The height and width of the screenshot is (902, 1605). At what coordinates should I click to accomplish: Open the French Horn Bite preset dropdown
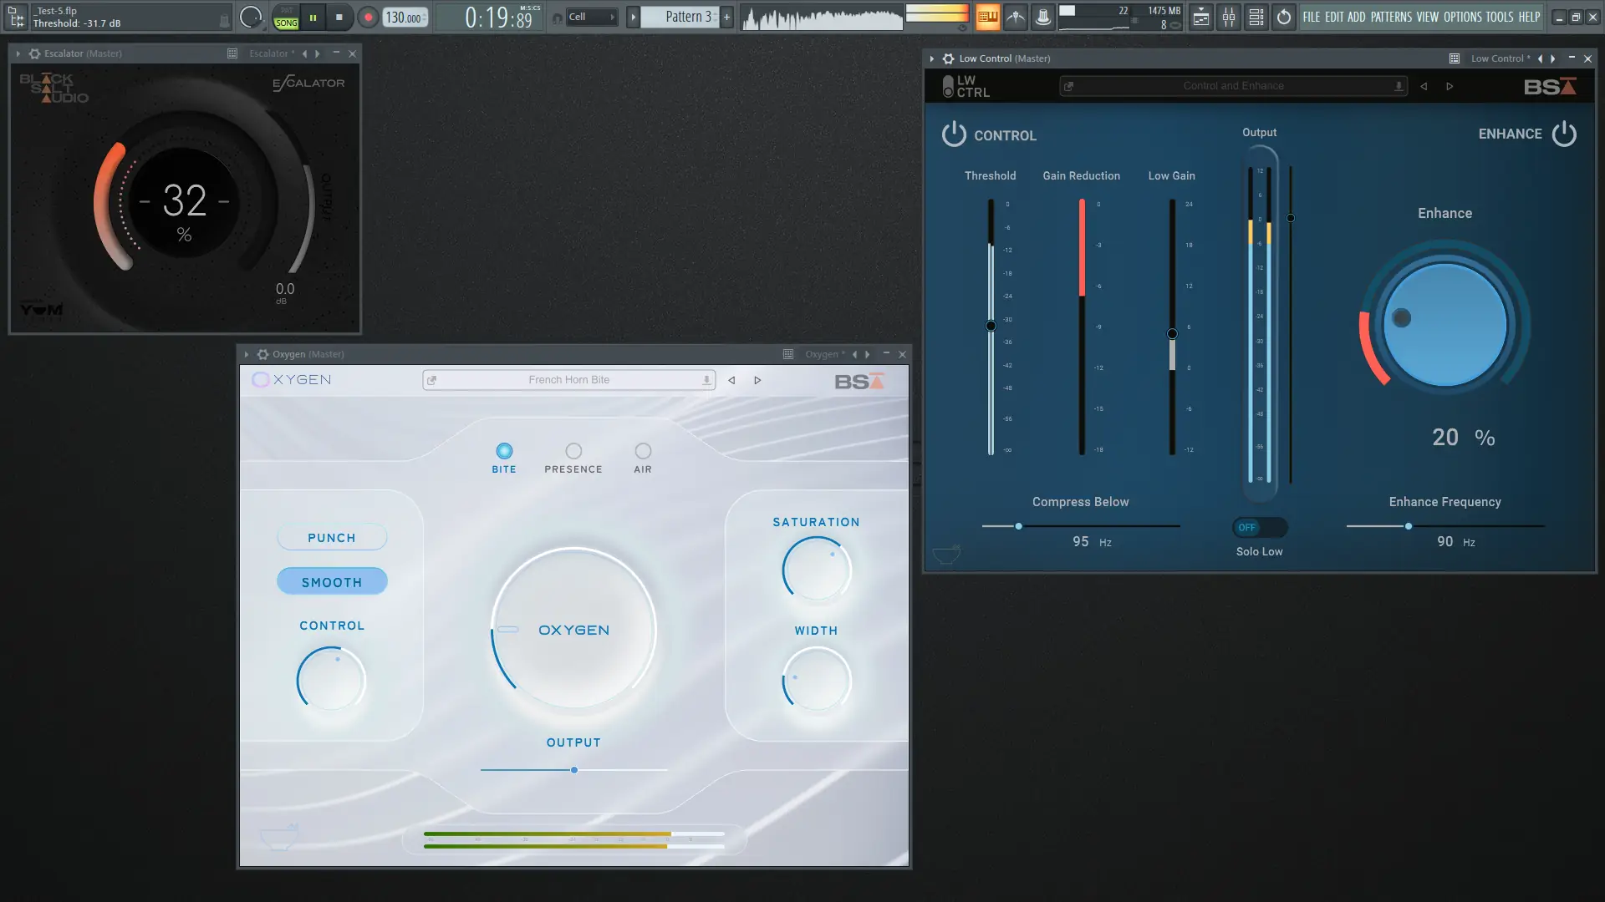tap(568, 380)
